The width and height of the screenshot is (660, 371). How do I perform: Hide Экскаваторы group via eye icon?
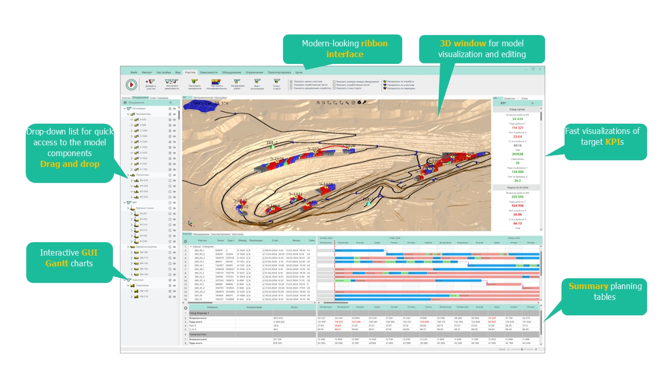point(175,114)
